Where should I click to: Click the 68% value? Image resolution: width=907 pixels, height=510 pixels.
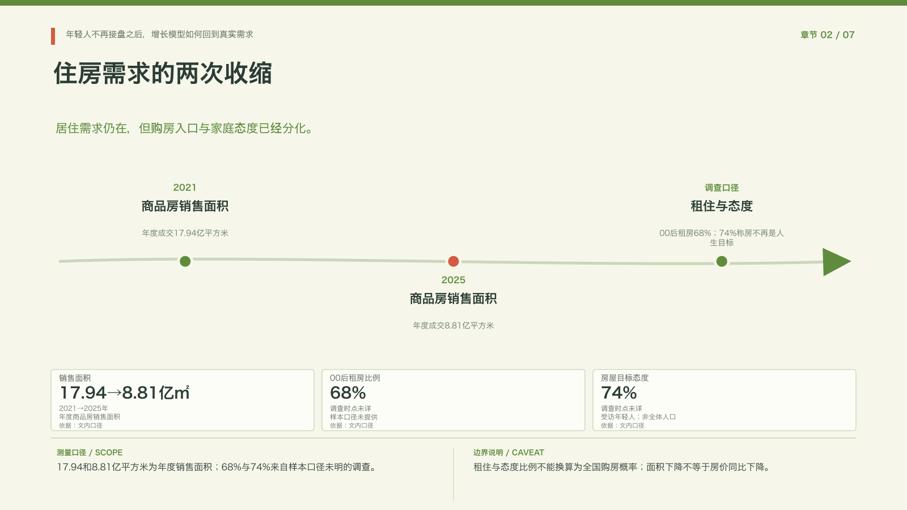[x=348, y=393]
